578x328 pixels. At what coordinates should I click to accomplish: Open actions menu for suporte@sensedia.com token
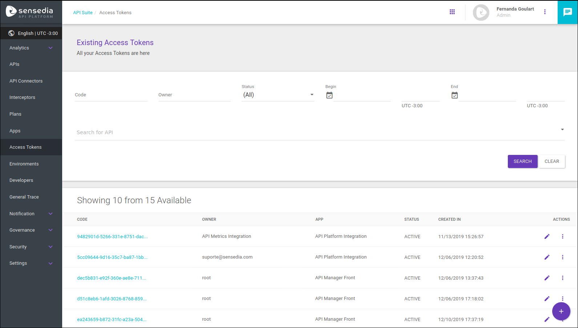[562, 257]
